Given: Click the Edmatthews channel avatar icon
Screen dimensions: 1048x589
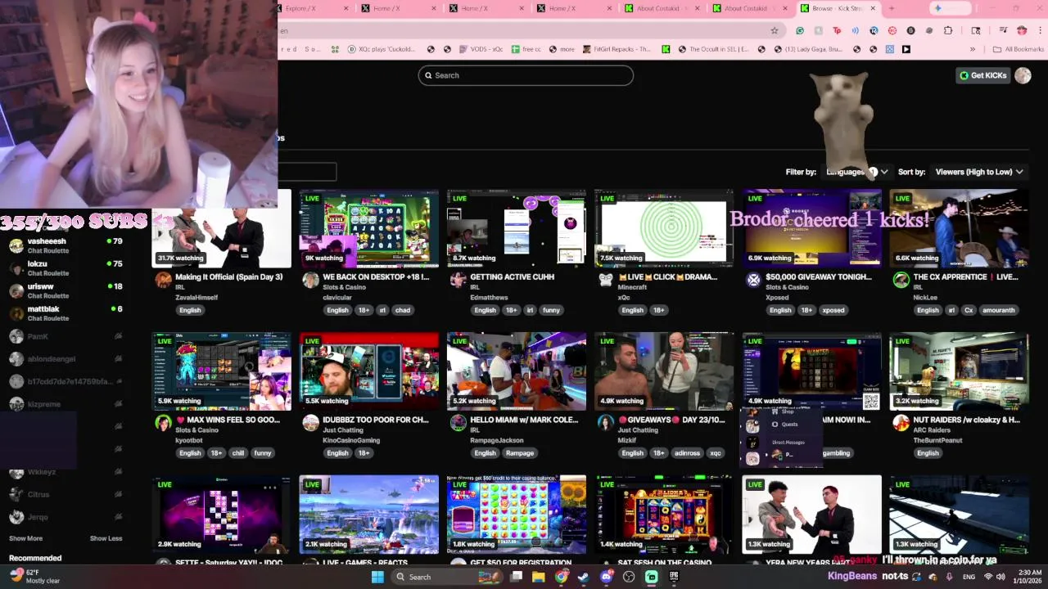Looking at the screenshot, I should (458, 280).
